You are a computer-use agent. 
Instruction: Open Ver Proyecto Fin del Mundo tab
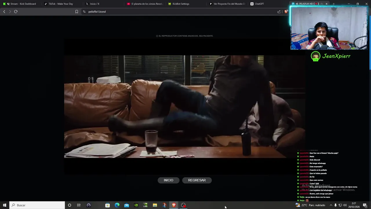tap(227, 4)
